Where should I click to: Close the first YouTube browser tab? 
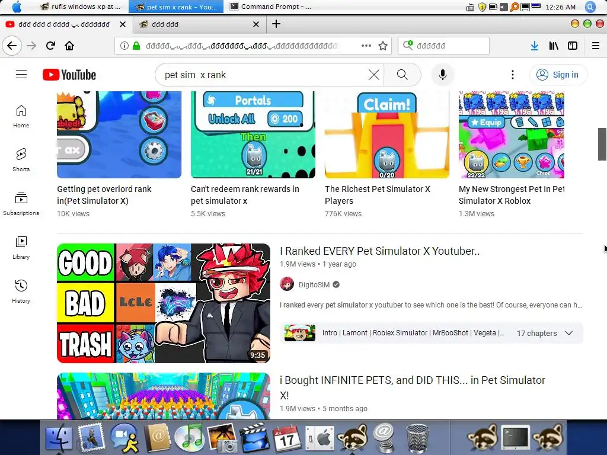pyautogui.click(x=123, y=24)
